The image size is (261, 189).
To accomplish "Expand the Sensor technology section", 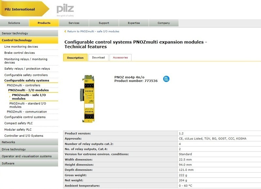I will pyautogui.click(x=15, y=33).
